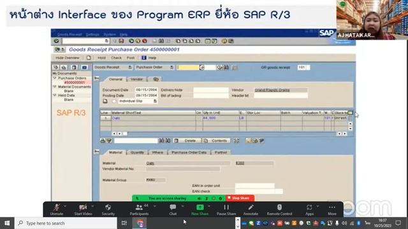Click the yellow purchase order number field
Viewport: 408px width, 229px height.
click(188, 67)
